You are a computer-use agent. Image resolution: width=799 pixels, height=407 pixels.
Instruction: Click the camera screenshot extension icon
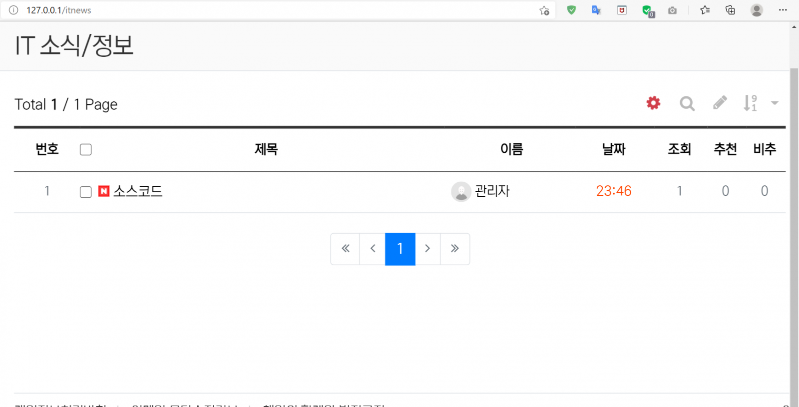point(672,10)
